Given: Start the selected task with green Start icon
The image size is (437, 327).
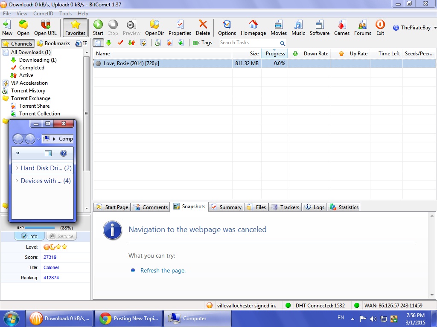Looking at the screenshot, I should click(98, 28).
